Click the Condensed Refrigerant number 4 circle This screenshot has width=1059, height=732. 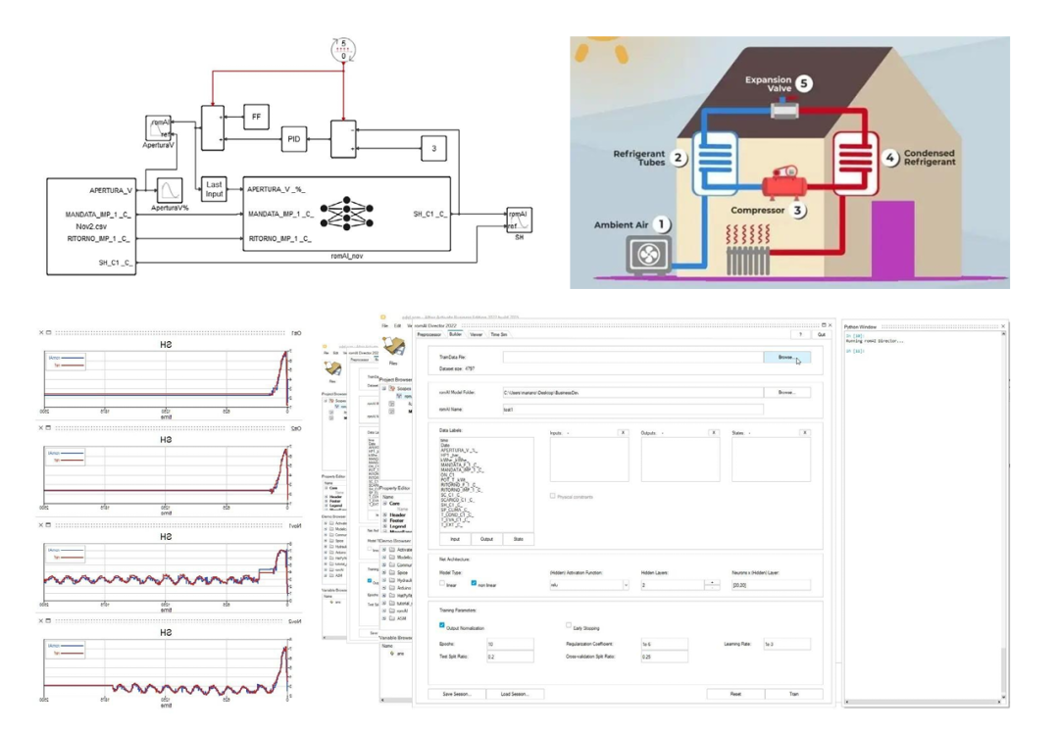pyautogui.click(x=889, y=157)
